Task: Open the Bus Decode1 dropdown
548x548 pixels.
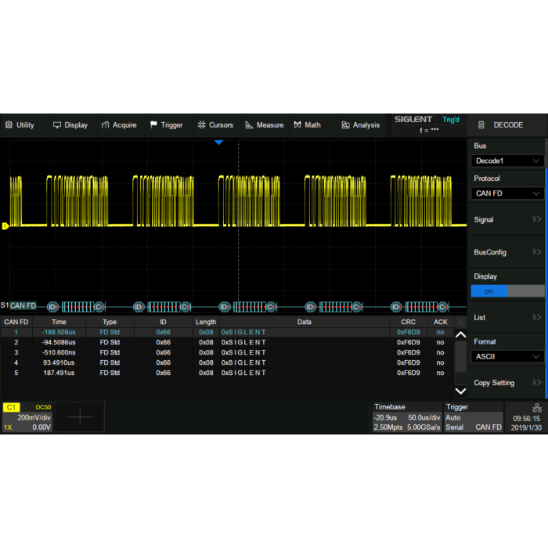Action: pyautogui.click(x=507, y=160)
